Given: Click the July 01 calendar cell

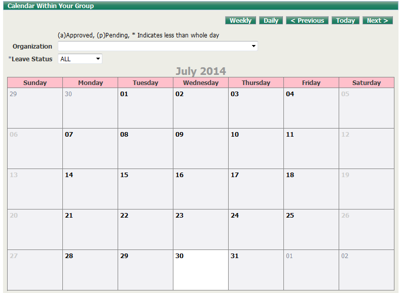Looking at the screenshot, I should pos(145,108).
